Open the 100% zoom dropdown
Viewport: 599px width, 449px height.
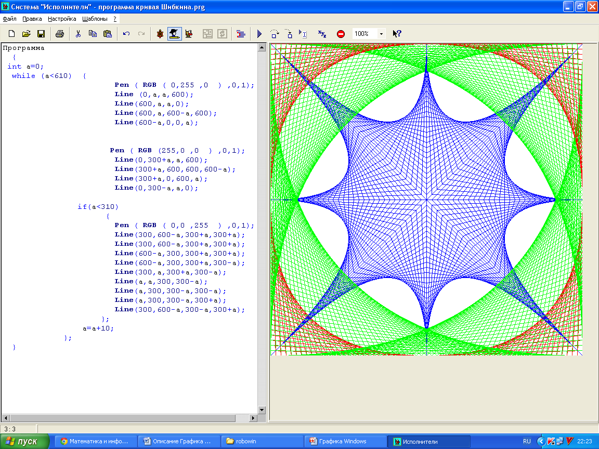pyautogui.click(x=381, y=34)
